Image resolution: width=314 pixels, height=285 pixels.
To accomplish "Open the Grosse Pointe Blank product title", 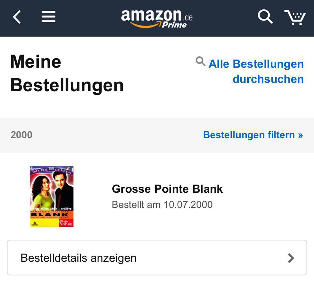I will click(x=167, y=189).
